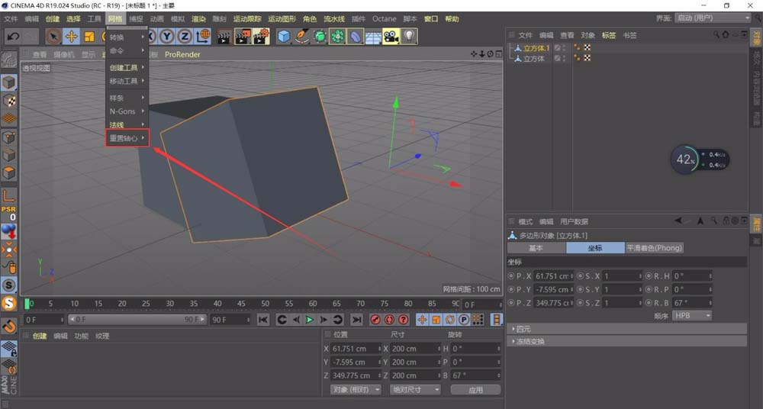This screenshot has height=409, width=763.
Task: Toggle Snap magnet icon
Action: (8, 326)
